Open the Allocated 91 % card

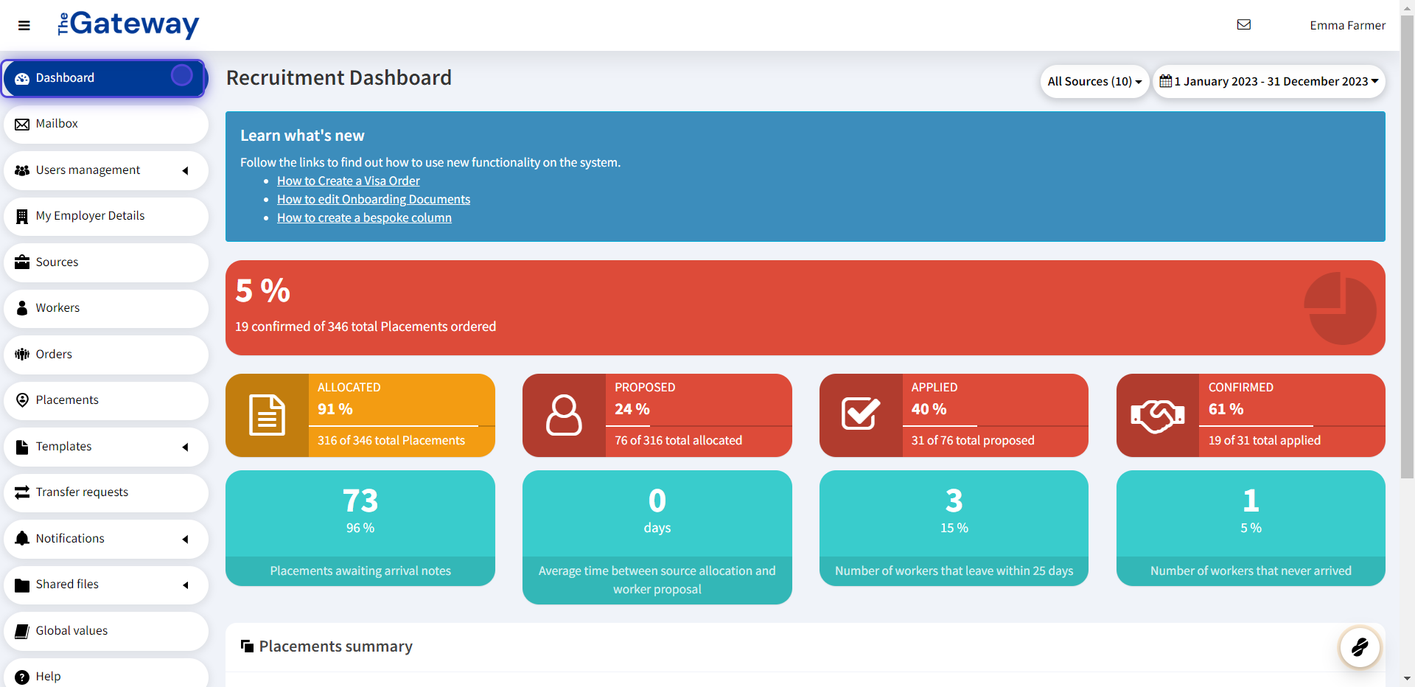(x=360, y=415)
